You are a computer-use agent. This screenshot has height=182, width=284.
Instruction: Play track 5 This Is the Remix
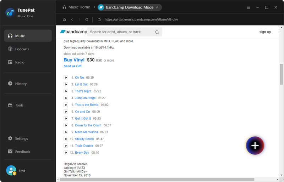pyautogui.click(x=66, y=105)
